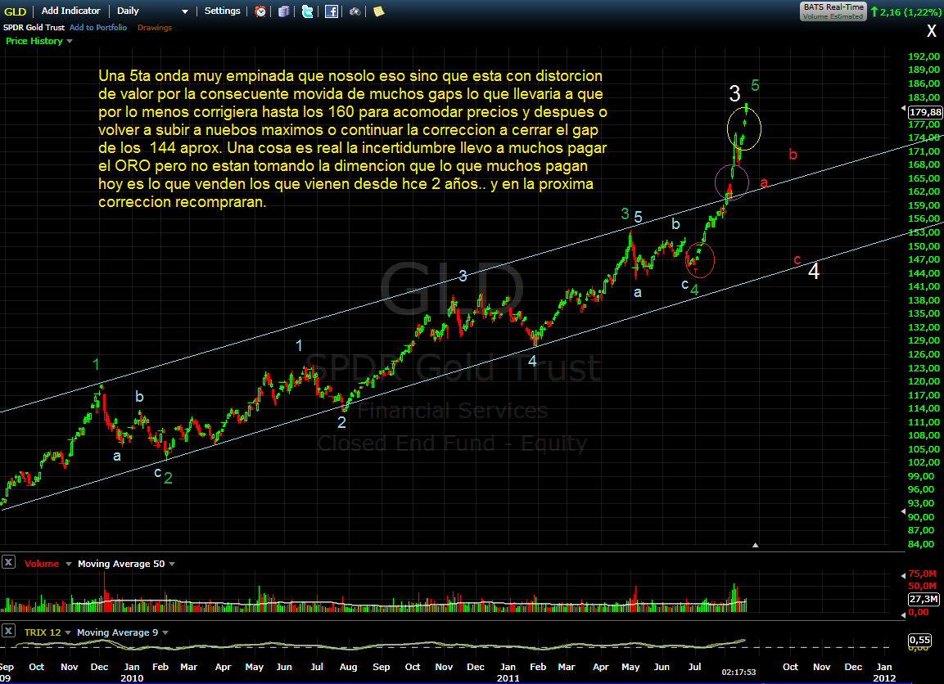Close the Volume panel with its X box

pyautogui.click(x=8, y=562)
